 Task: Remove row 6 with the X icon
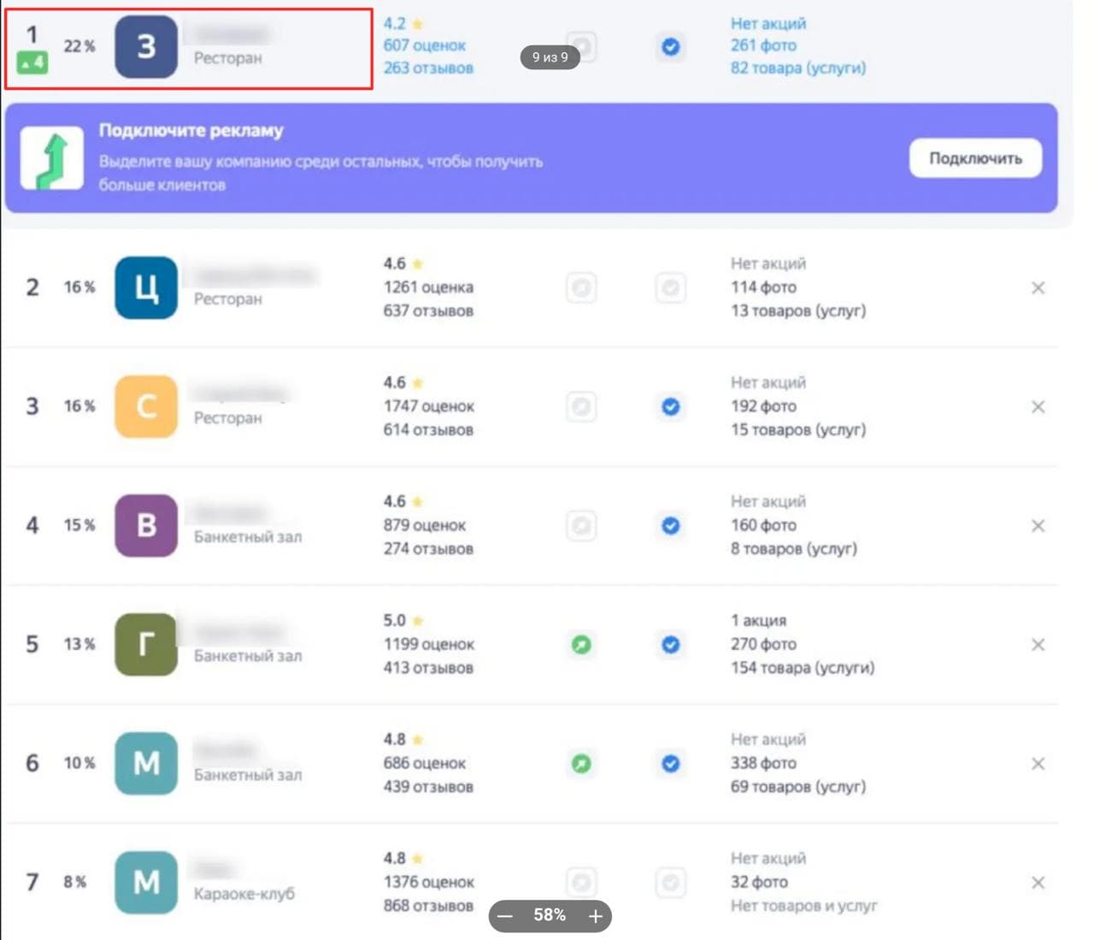pos(1038,763)
